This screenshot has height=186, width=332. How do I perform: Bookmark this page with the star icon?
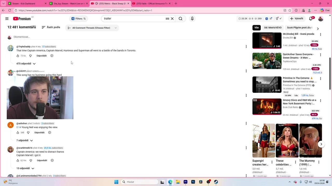click(290, 10)
